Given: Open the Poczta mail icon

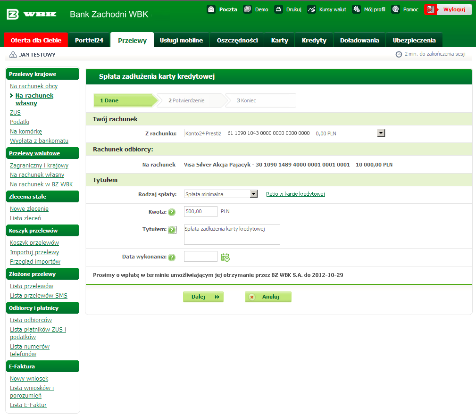Looking at the screenshot, I should 211,9.
